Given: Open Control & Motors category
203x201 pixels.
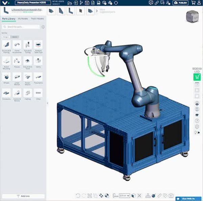Looking at the screenshot, I should (17, 95).
